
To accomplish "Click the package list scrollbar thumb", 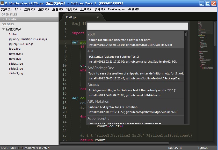I will 186,34.
